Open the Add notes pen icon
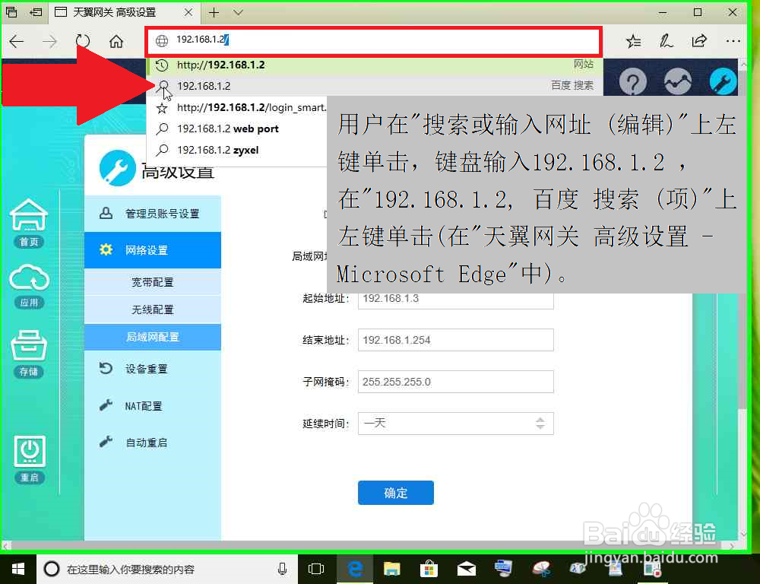The height and width of the screenshot is (584, 760). [x=667, y=41]
